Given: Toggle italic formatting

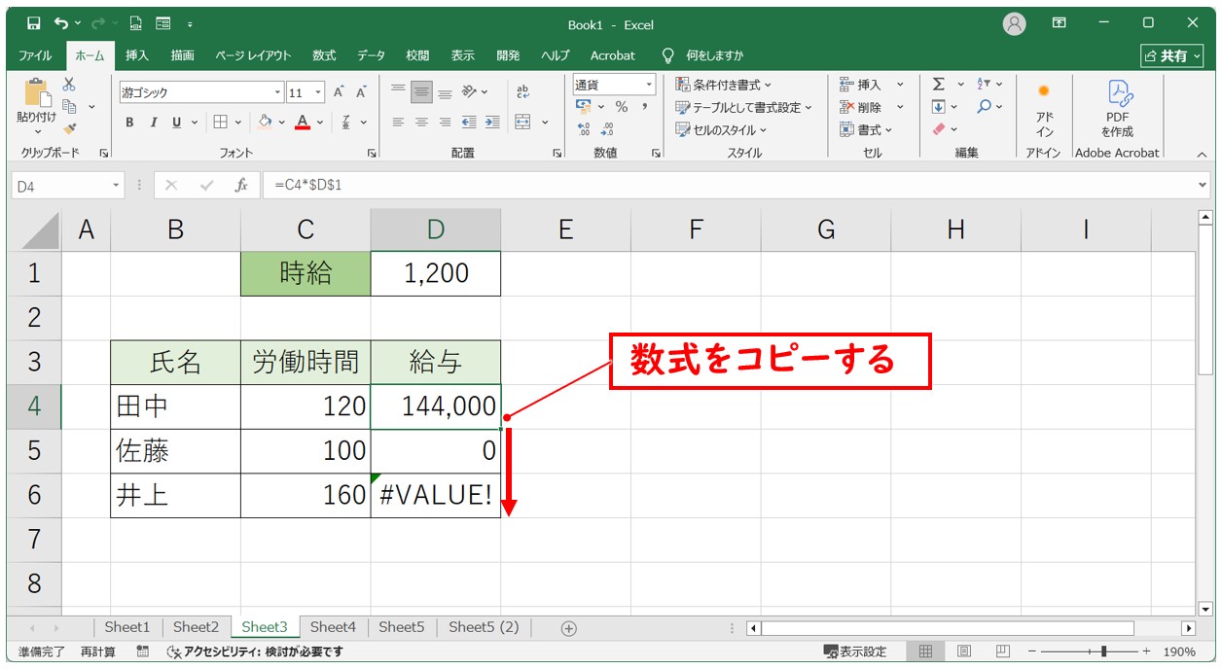Looking at the screenshot, I should point(153,123).
